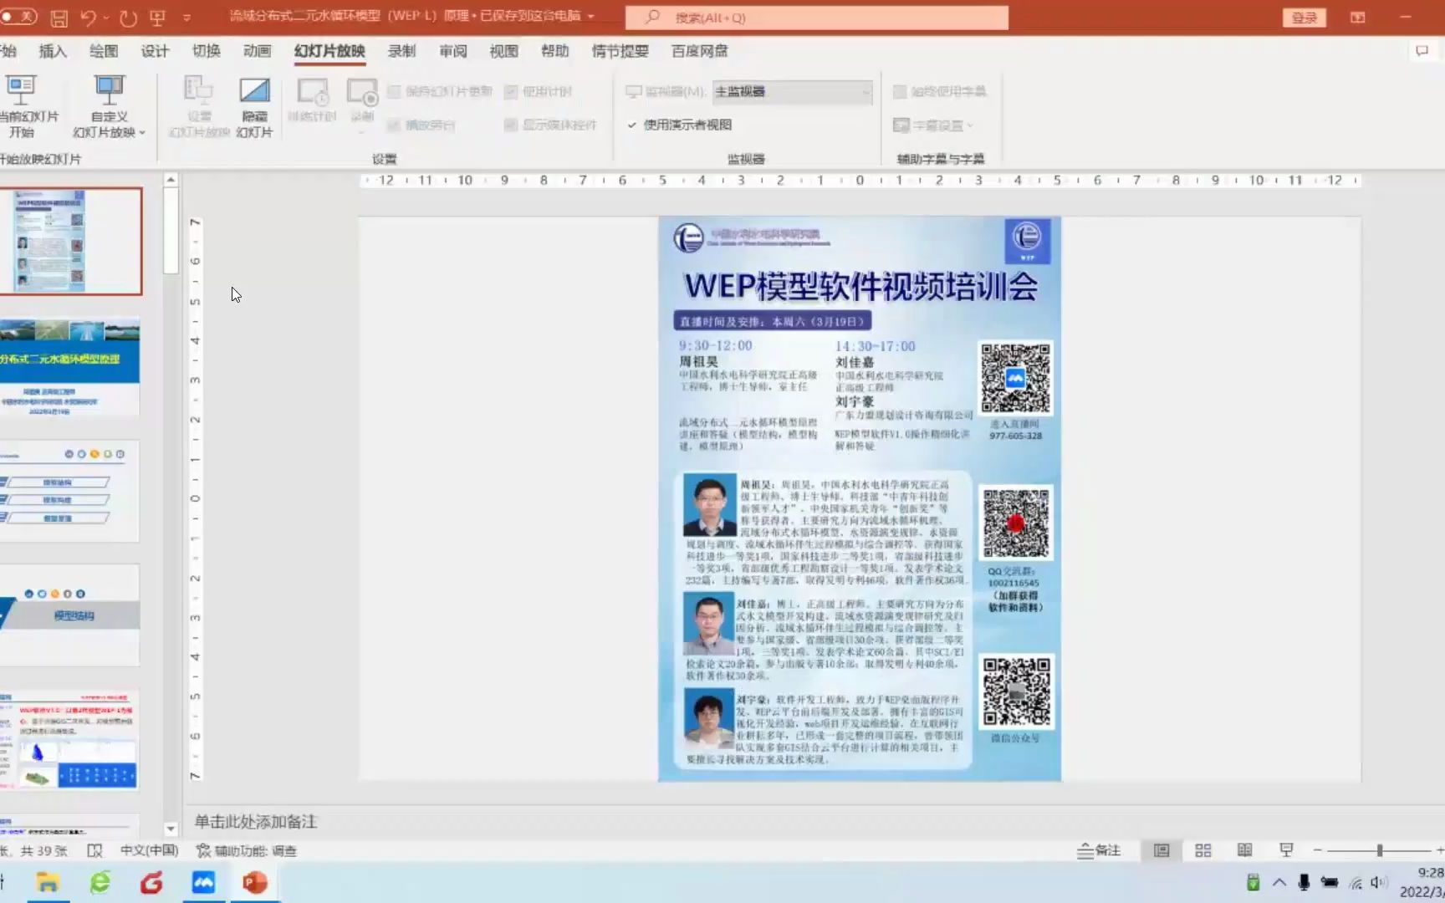The height and width of the screenshot is (903, 1445).
Task: Open the comments icon at ribbon right
Action: coord(1422,51)
